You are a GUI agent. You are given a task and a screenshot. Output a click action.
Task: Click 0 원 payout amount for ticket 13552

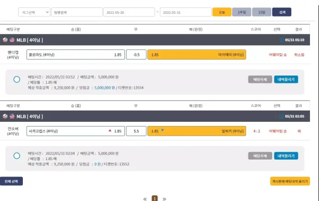97,164
